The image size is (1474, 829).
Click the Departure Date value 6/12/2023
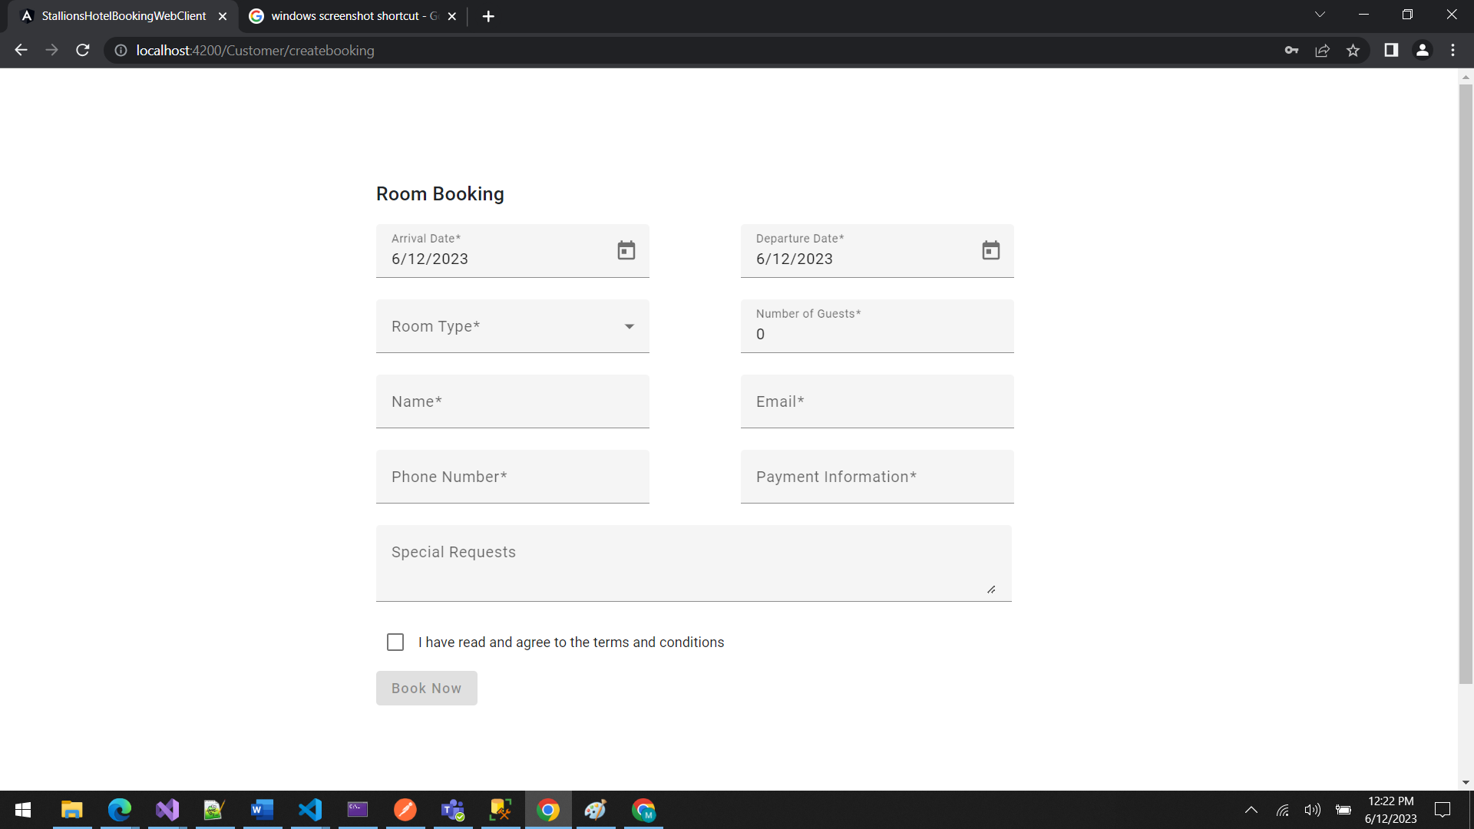point(795,259)
